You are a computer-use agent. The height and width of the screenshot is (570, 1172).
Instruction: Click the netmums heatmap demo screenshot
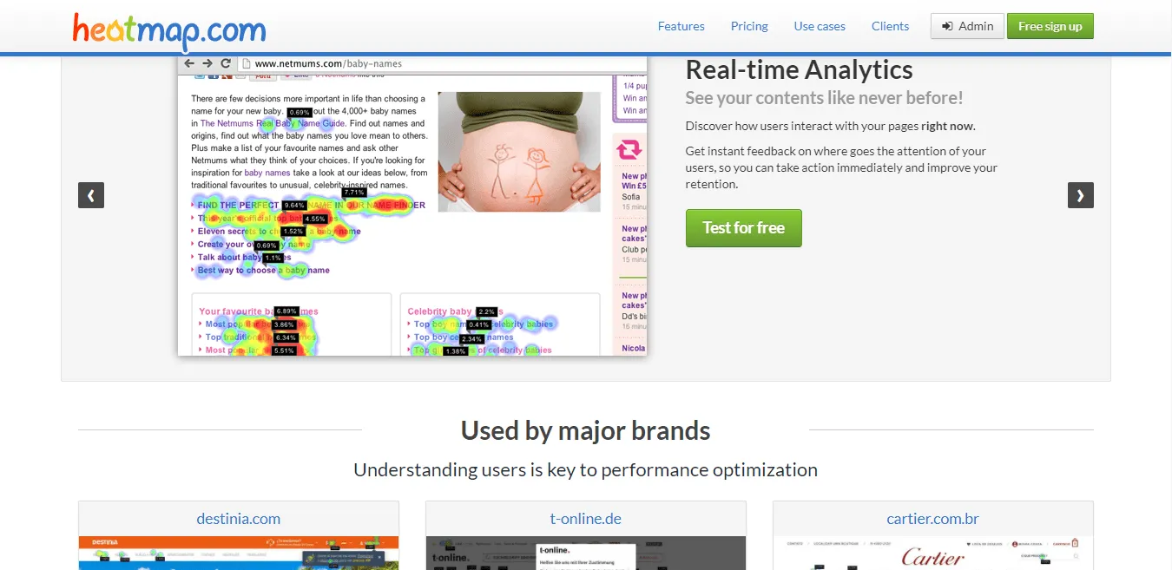(412, 206)
